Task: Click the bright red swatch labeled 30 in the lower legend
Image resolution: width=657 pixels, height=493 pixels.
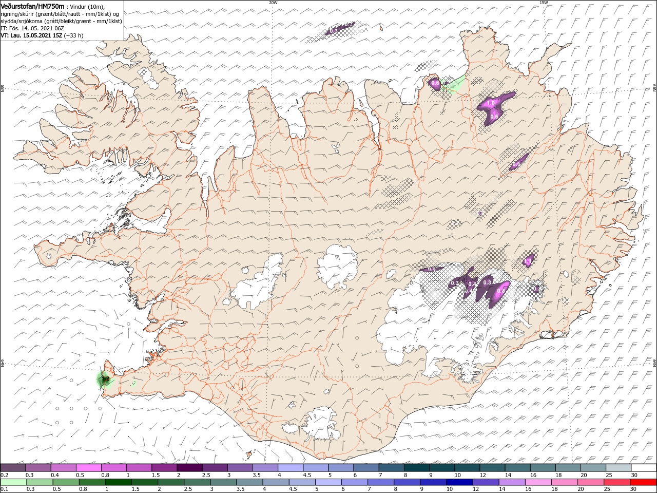Action: (x=644, y=482)
